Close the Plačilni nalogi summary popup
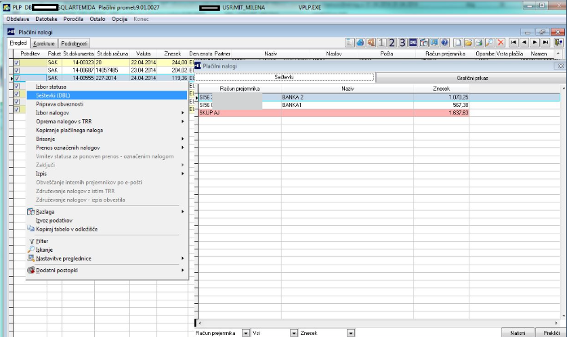 561,66
